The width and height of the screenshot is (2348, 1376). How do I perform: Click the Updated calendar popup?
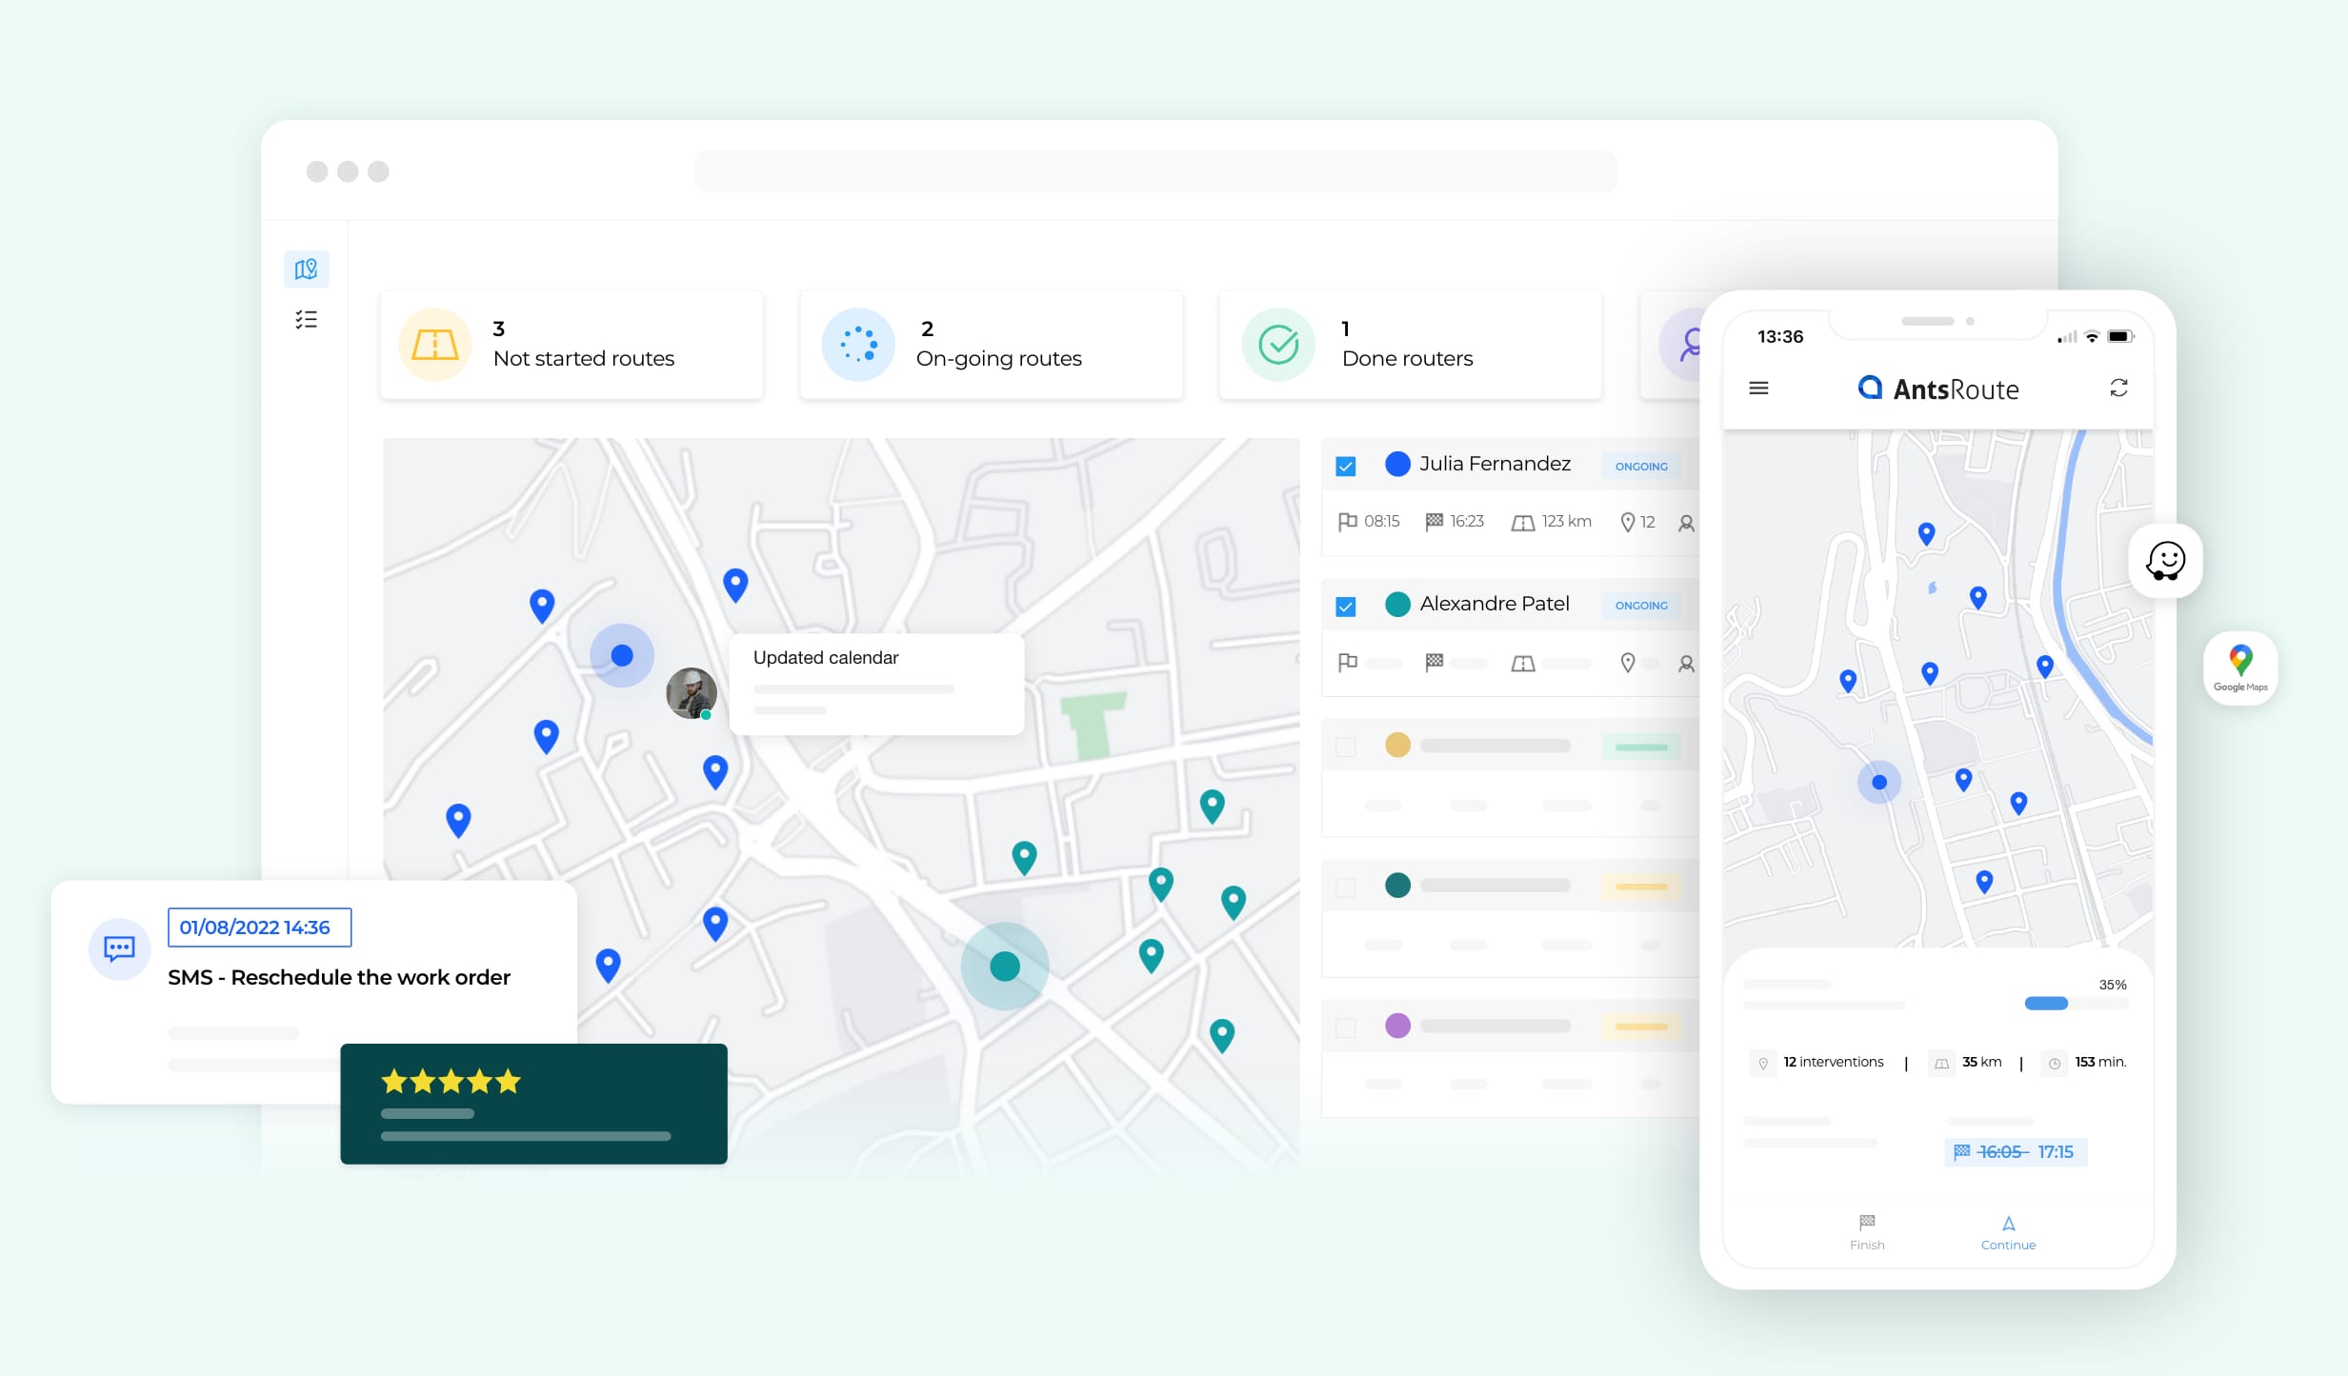[x=876, y=684]
